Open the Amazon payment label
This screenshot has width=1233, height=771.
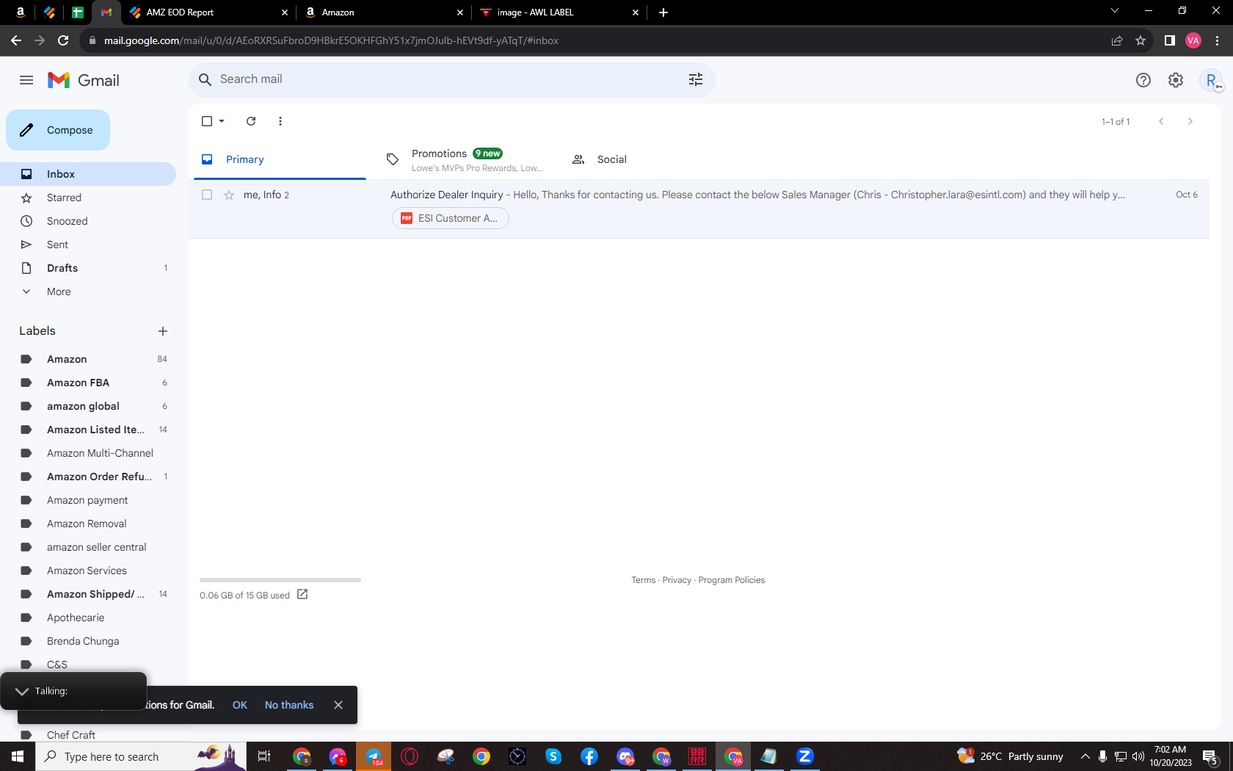pyautogui.click(x=88, y=500)
